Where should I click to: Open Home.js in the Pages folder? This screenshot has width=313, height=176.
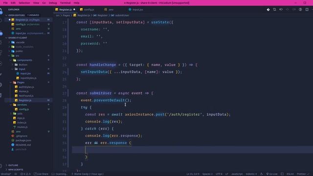click(x=24, y=91)
